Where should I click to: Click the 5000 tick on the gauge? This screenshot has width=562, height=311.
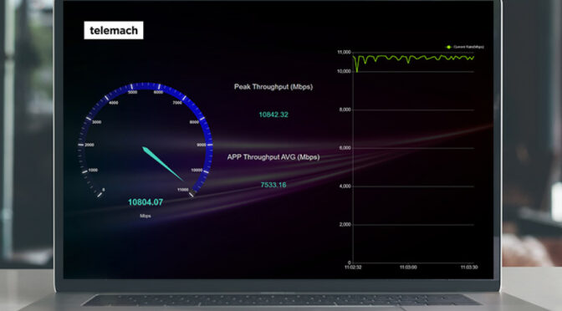[133, 93]
